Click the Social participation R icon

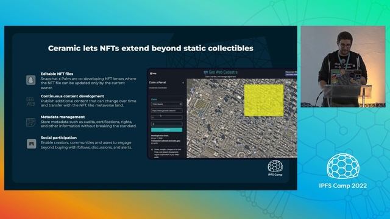tap(31, 144)
